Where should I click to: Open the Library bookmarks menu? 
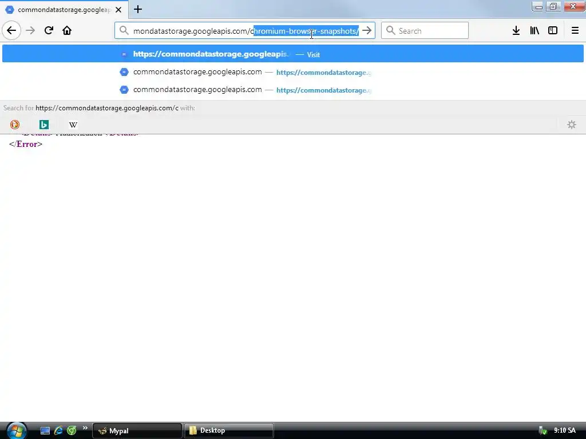coord(534,30)
